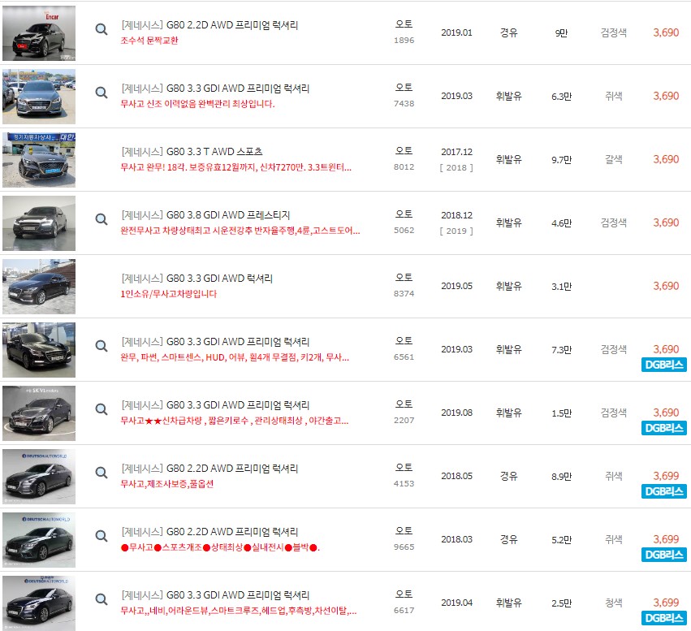Open the SK V1 motors car thumbnail
691x631 pixels.
tap(39, 413)
